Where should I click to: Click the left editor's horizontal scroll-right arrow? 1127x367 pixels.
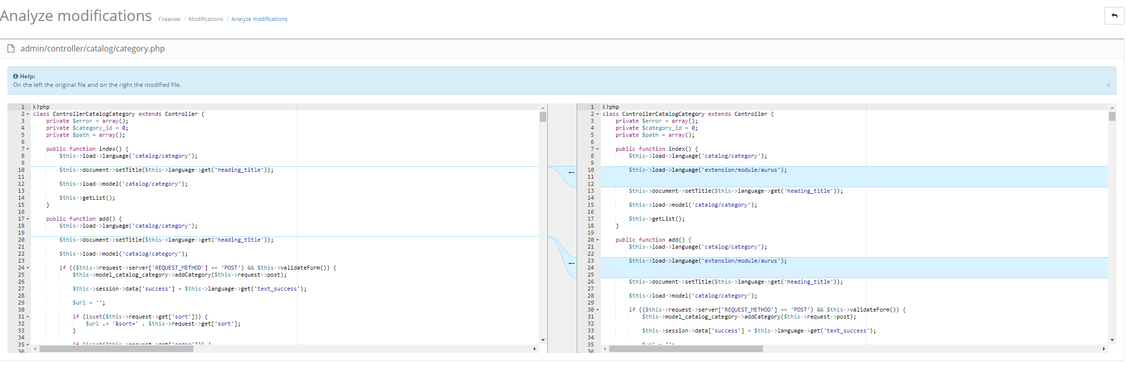coord(535,349)
